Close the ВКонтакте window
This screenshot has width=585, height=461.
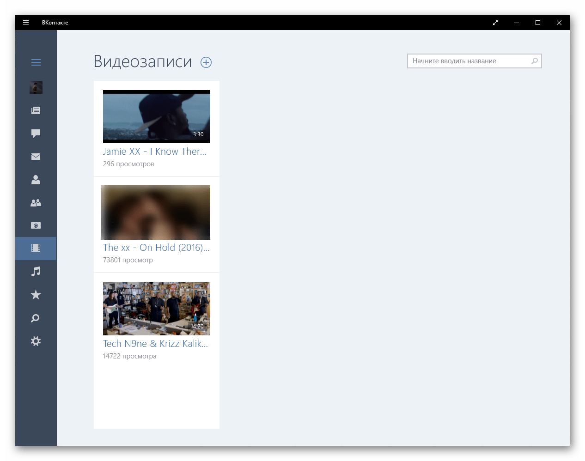coord(559,23)
